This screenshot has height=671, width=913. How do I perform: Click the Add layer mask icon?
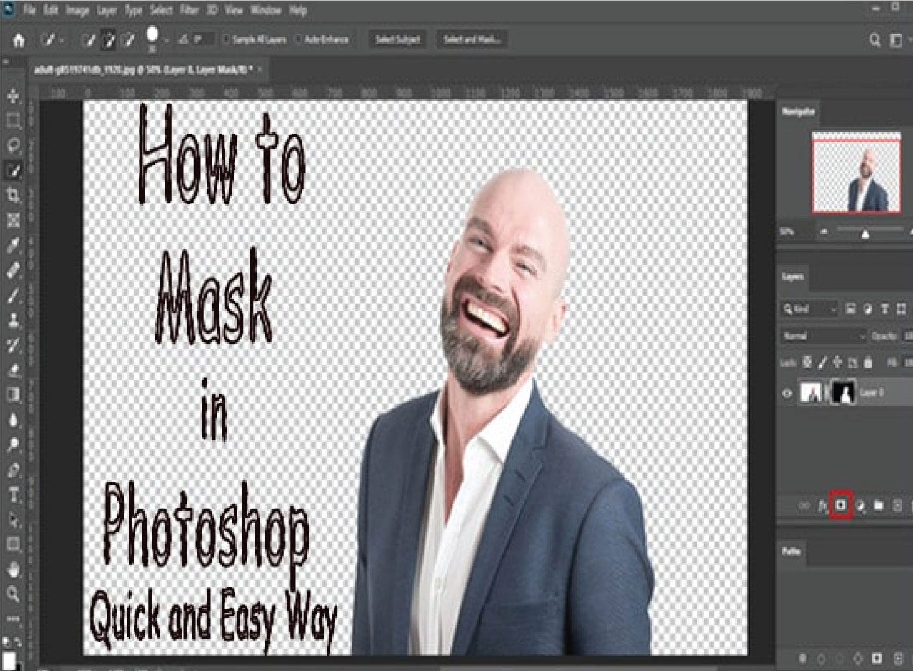(x=840, y=506)
